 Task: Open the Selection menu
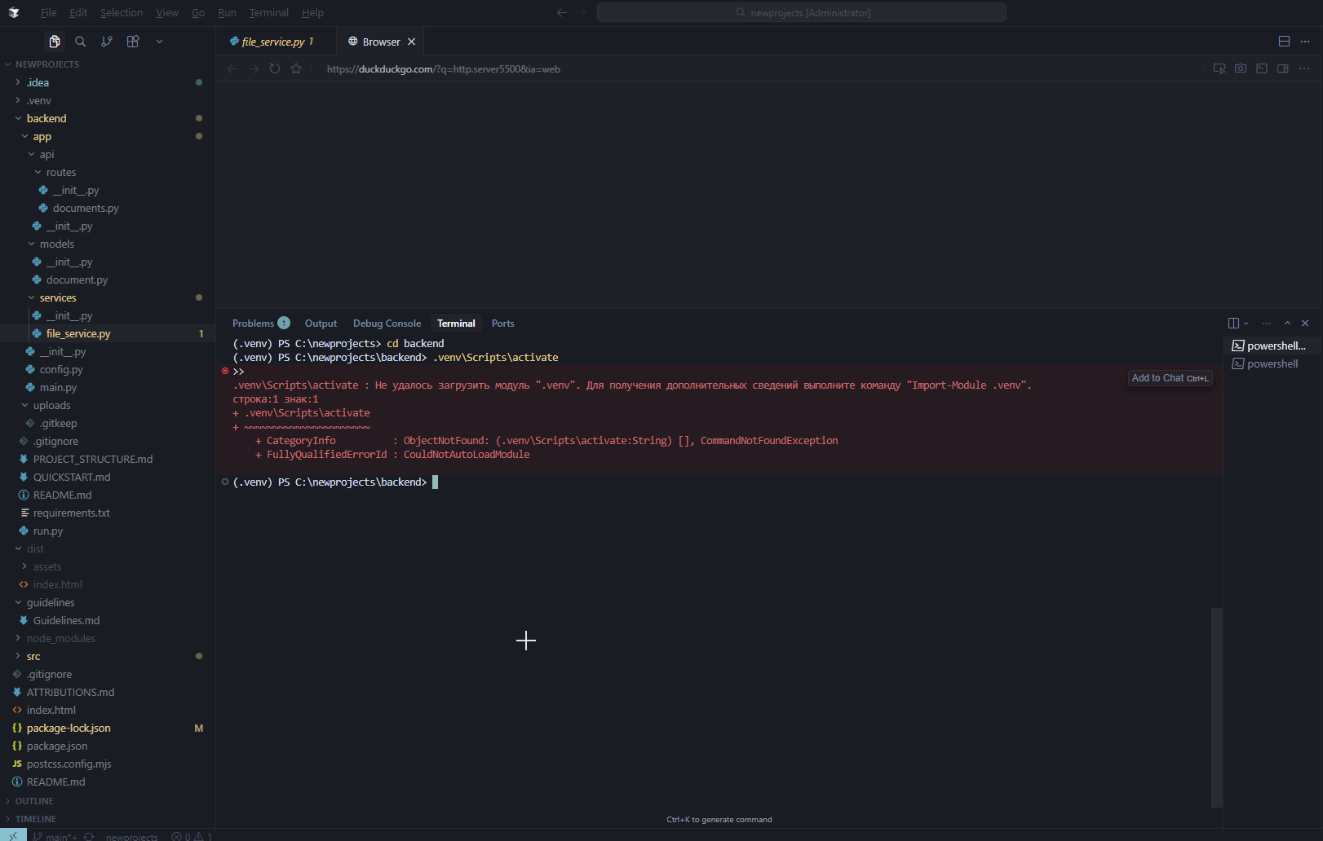click(x=122, y=12)
